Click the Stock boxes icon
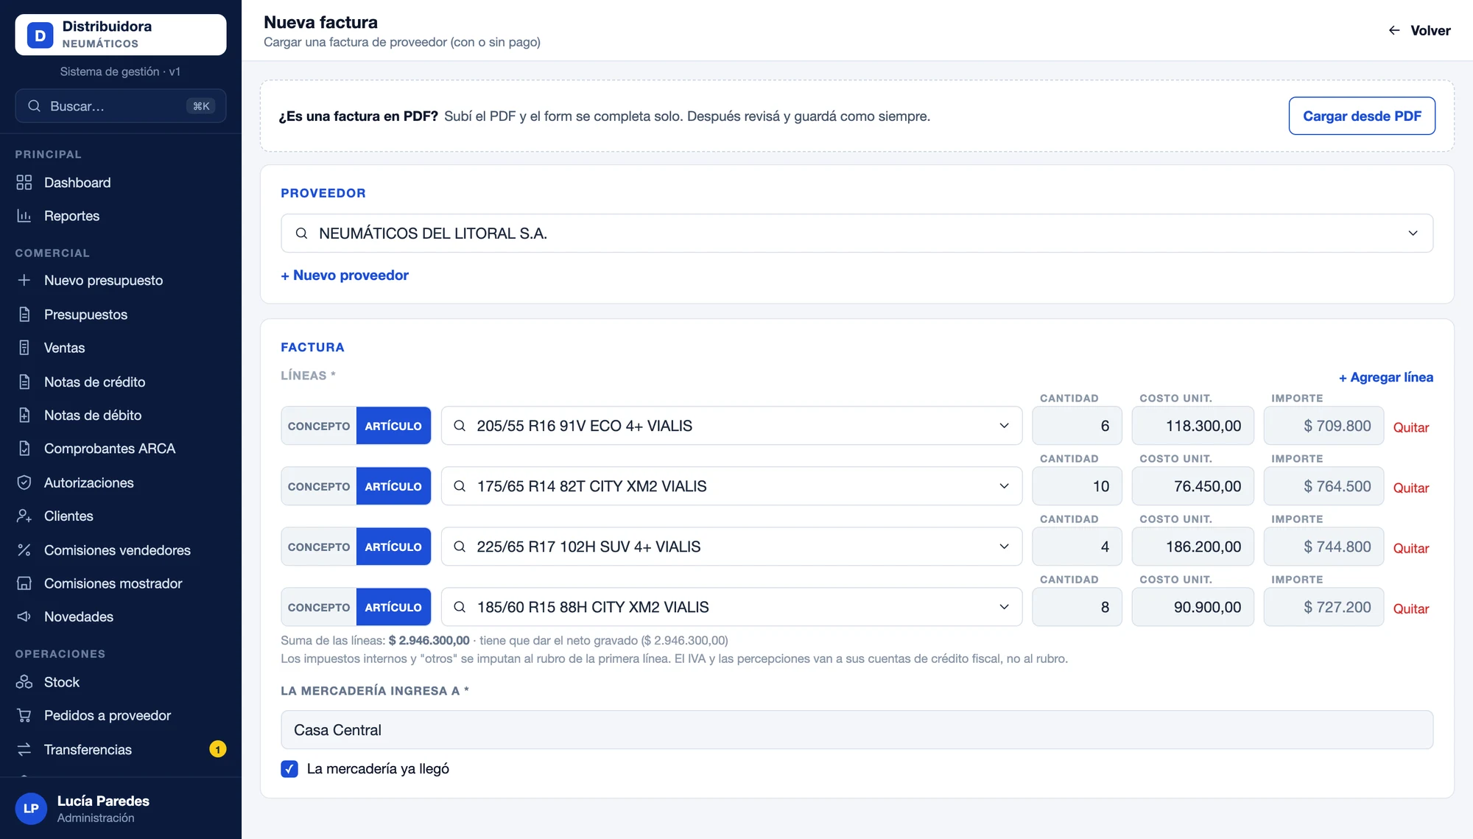 24,682
